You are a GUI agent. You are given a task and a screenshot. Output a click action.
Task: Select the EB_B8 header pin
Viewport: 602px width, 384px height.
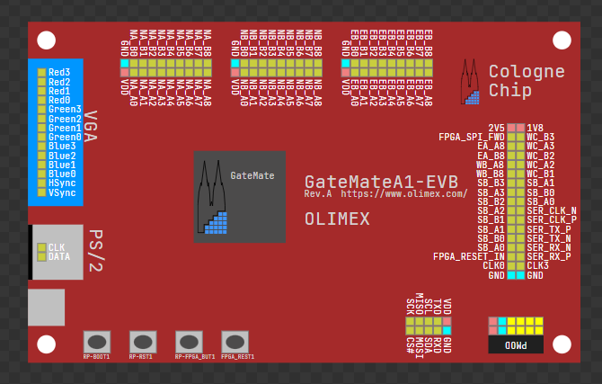[429, 63]
